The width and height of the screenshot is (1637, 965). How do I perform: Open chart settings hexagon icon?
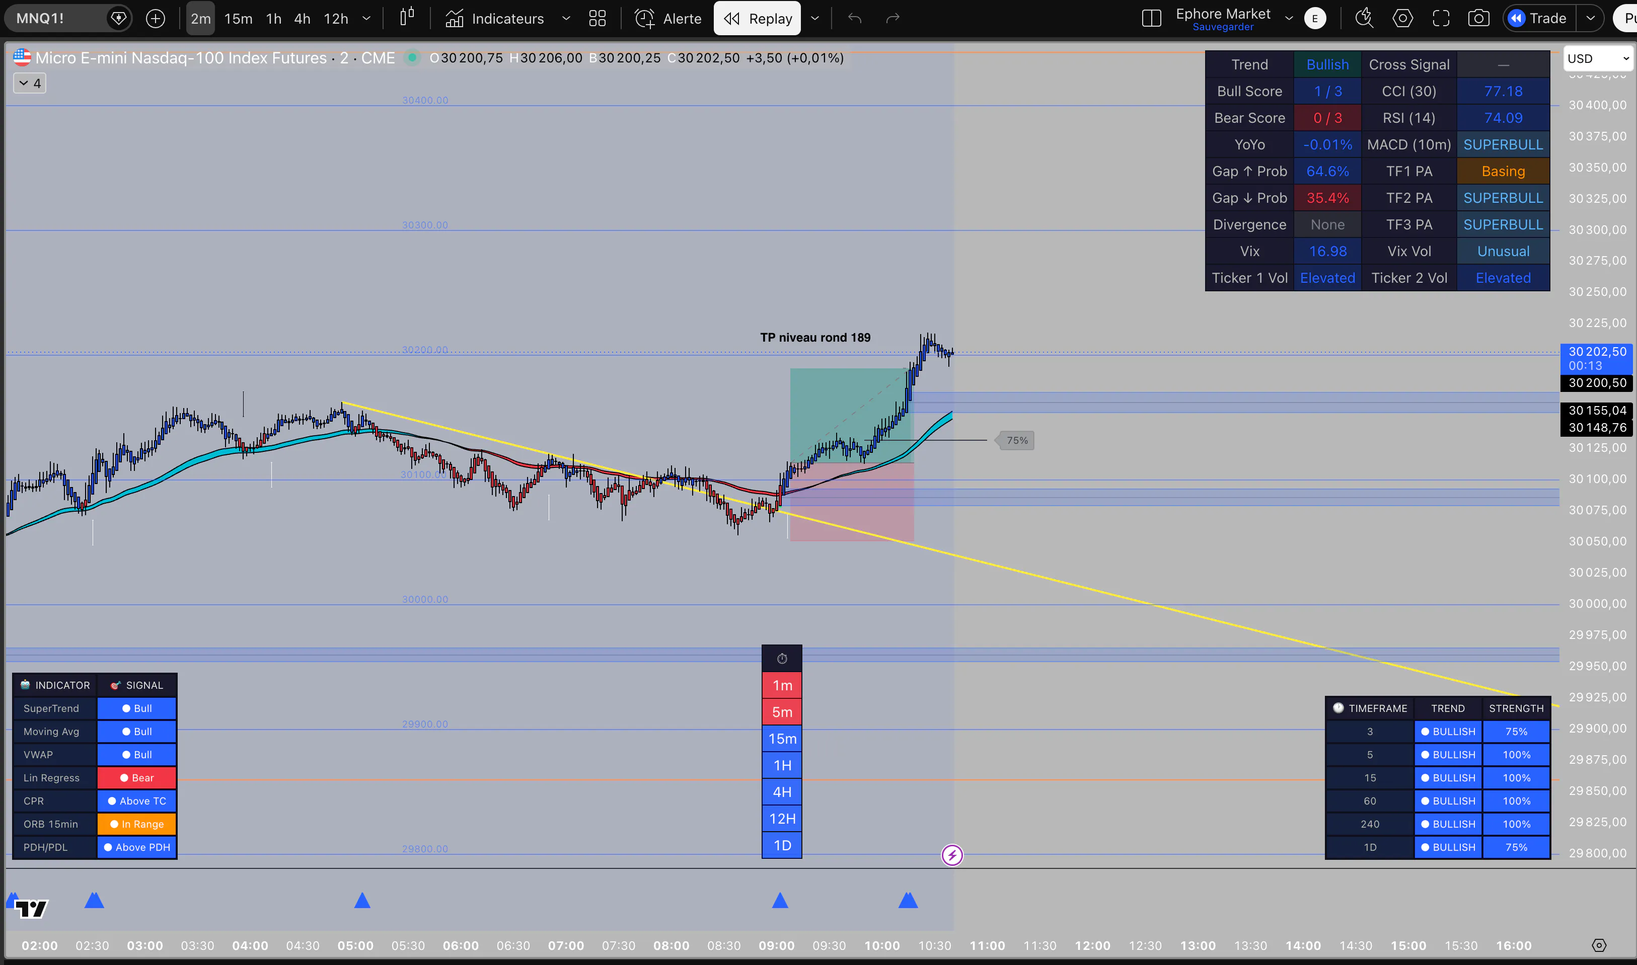click(1402, 18)
